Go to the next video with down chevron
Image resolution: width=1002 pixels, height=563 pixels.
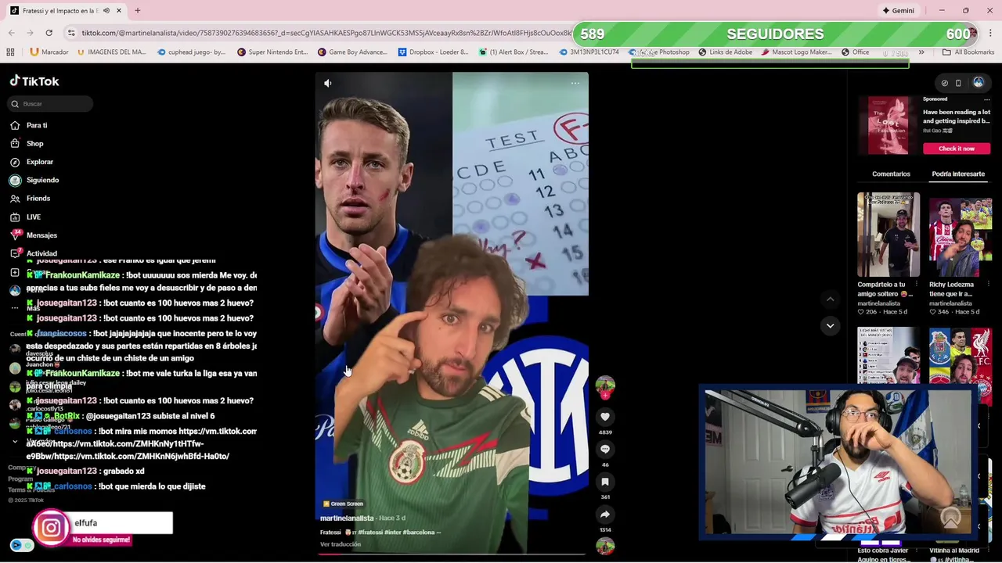click(831, 325)
